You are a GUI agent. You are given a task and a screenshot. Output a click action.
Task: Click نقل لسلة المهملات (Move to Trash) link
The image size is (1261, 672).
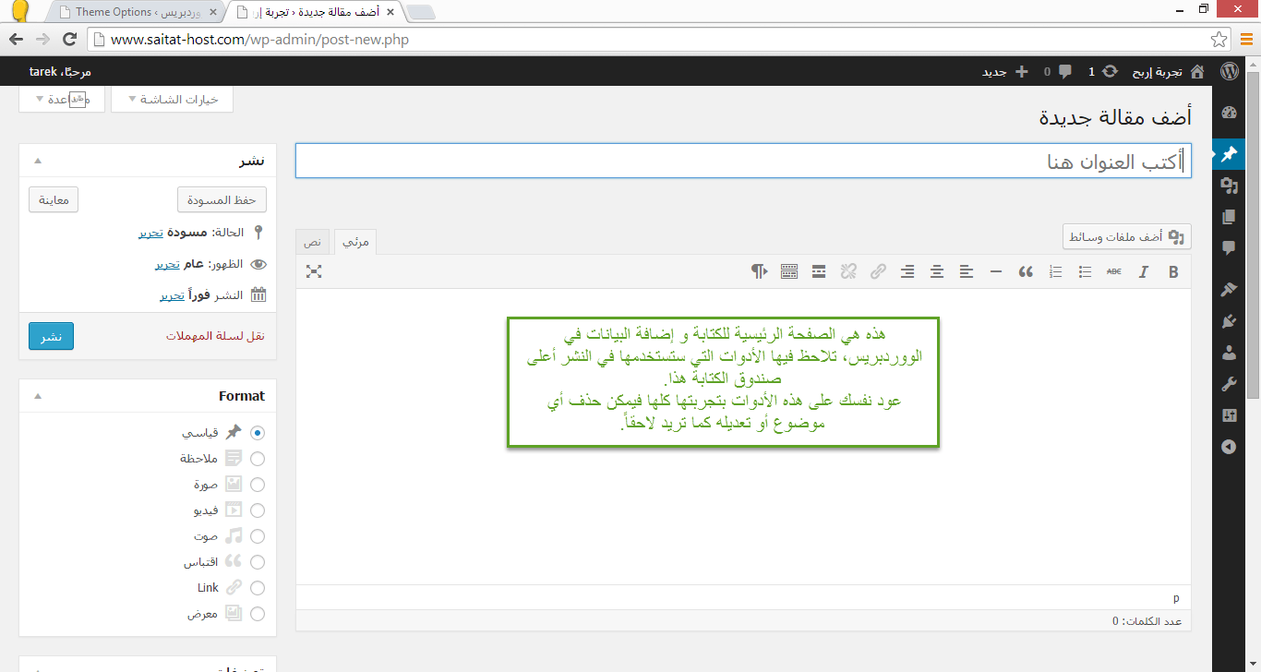215,336
